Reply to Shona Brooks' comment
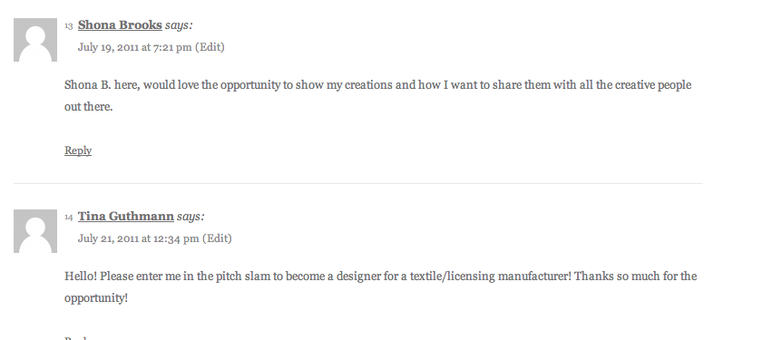 tap(78, 151)
